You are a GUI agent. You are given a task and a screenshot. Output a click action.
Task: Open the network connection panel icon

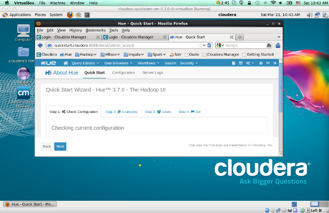[x=317, y=14]
